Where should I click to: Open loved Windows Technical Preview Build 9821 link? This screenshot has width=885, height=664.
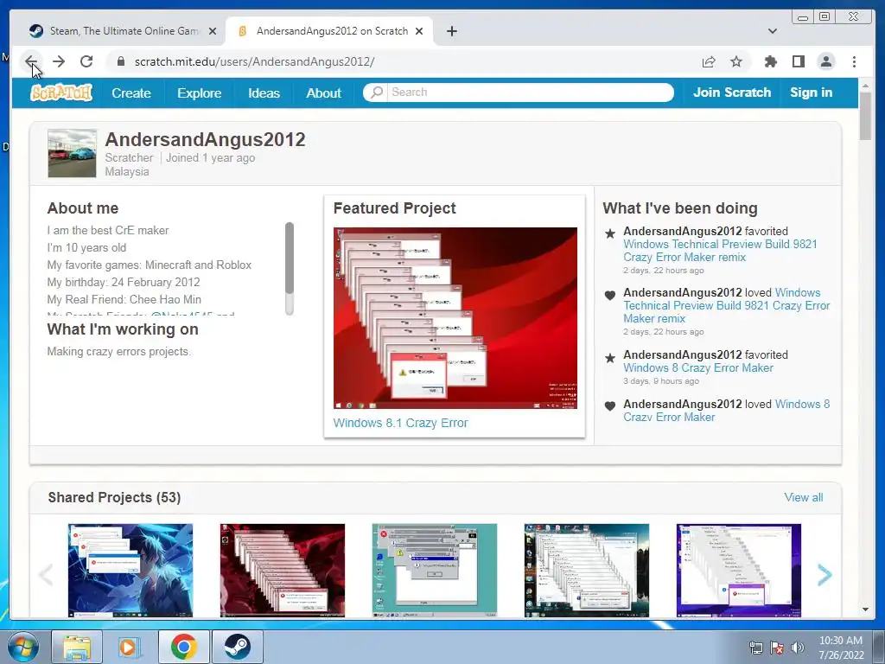tap(726, 305)
